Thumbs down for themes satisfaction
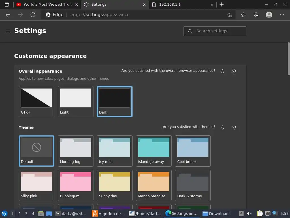 tap(234, 127)
